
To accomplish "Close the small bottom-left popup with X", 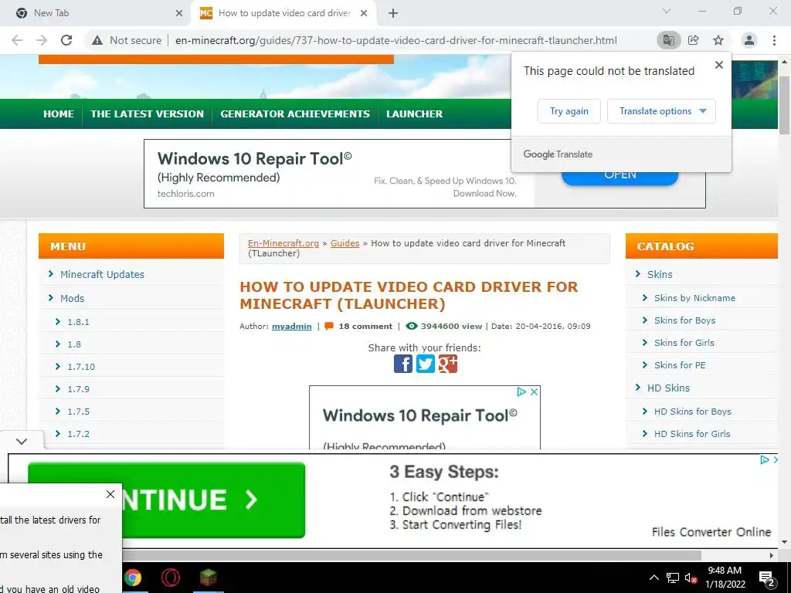I will 110,494.
